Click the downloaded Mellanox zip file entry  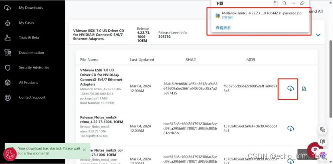click(x=262, y=13)
